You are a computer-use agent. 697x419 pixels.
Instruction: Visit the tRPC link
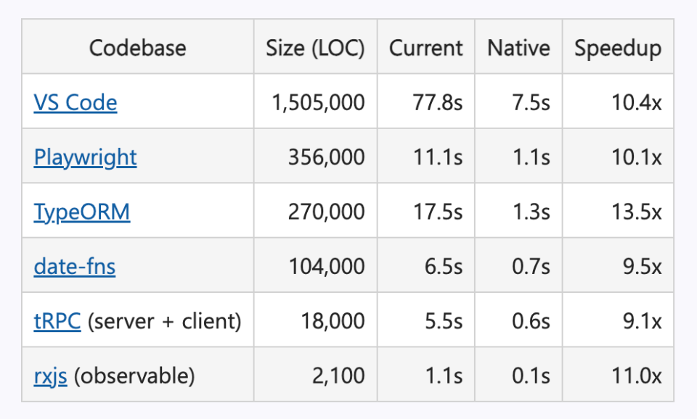tap(57, 320)
